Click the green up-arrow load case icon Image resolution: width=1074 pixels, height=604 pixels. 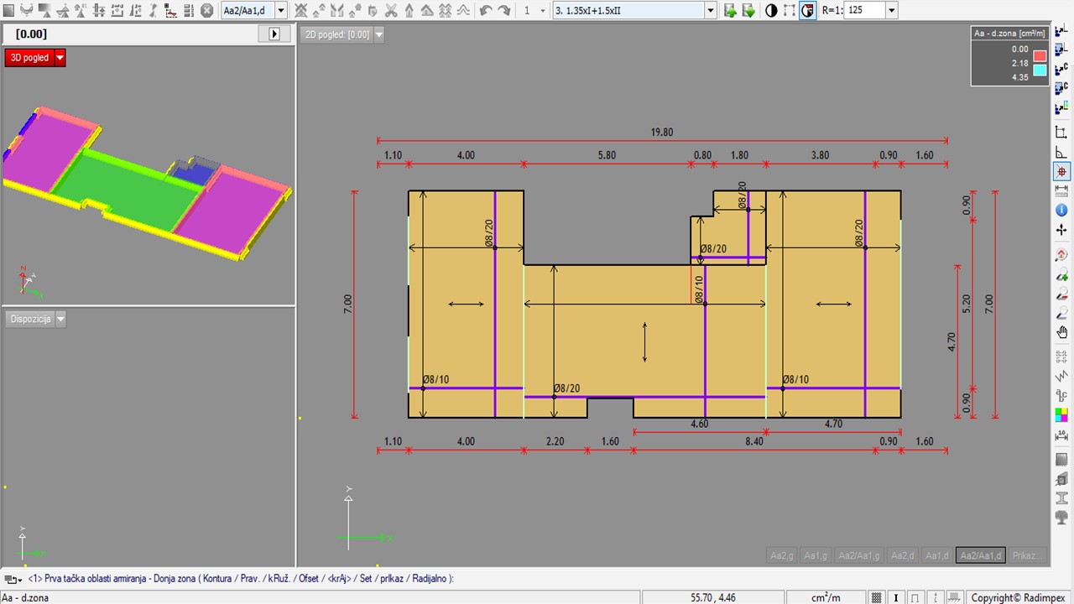click(x=730, y=10)
